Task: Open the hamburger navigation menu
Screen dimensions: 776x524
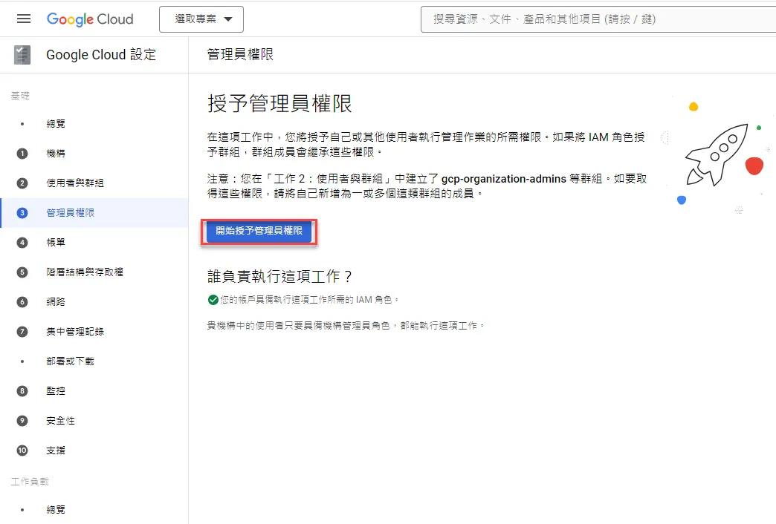Action: tap(24, 19)
